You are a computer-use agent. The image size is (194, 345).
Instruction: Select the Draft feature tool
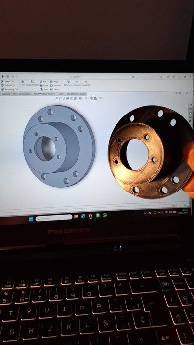coord(44,85)
